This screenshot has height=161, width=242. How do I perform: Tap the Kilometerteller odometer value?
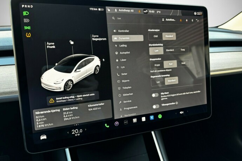pyautogui.click(x=95, y=109)
